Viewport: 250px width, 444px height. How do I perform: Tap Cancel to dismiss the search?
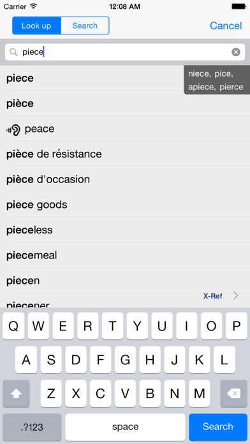pos(226,26)
